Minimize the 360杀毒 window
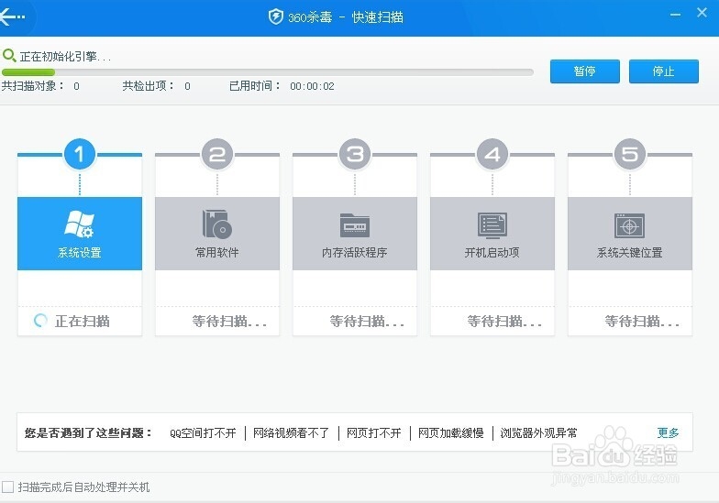Screen dimensions: 719x503 coord(675,15)
